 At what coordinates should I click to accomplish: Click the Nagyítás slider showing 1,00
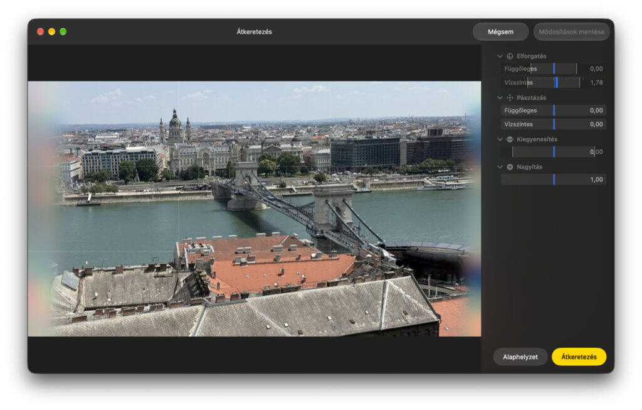[553, 180]
